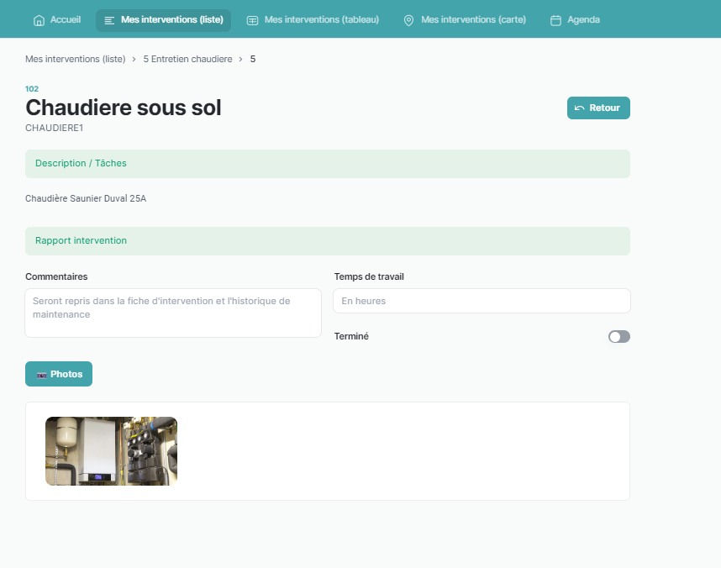Click the Accueil home icon
Viewport: 721px width, 568px height.
(x=39, y=20)
